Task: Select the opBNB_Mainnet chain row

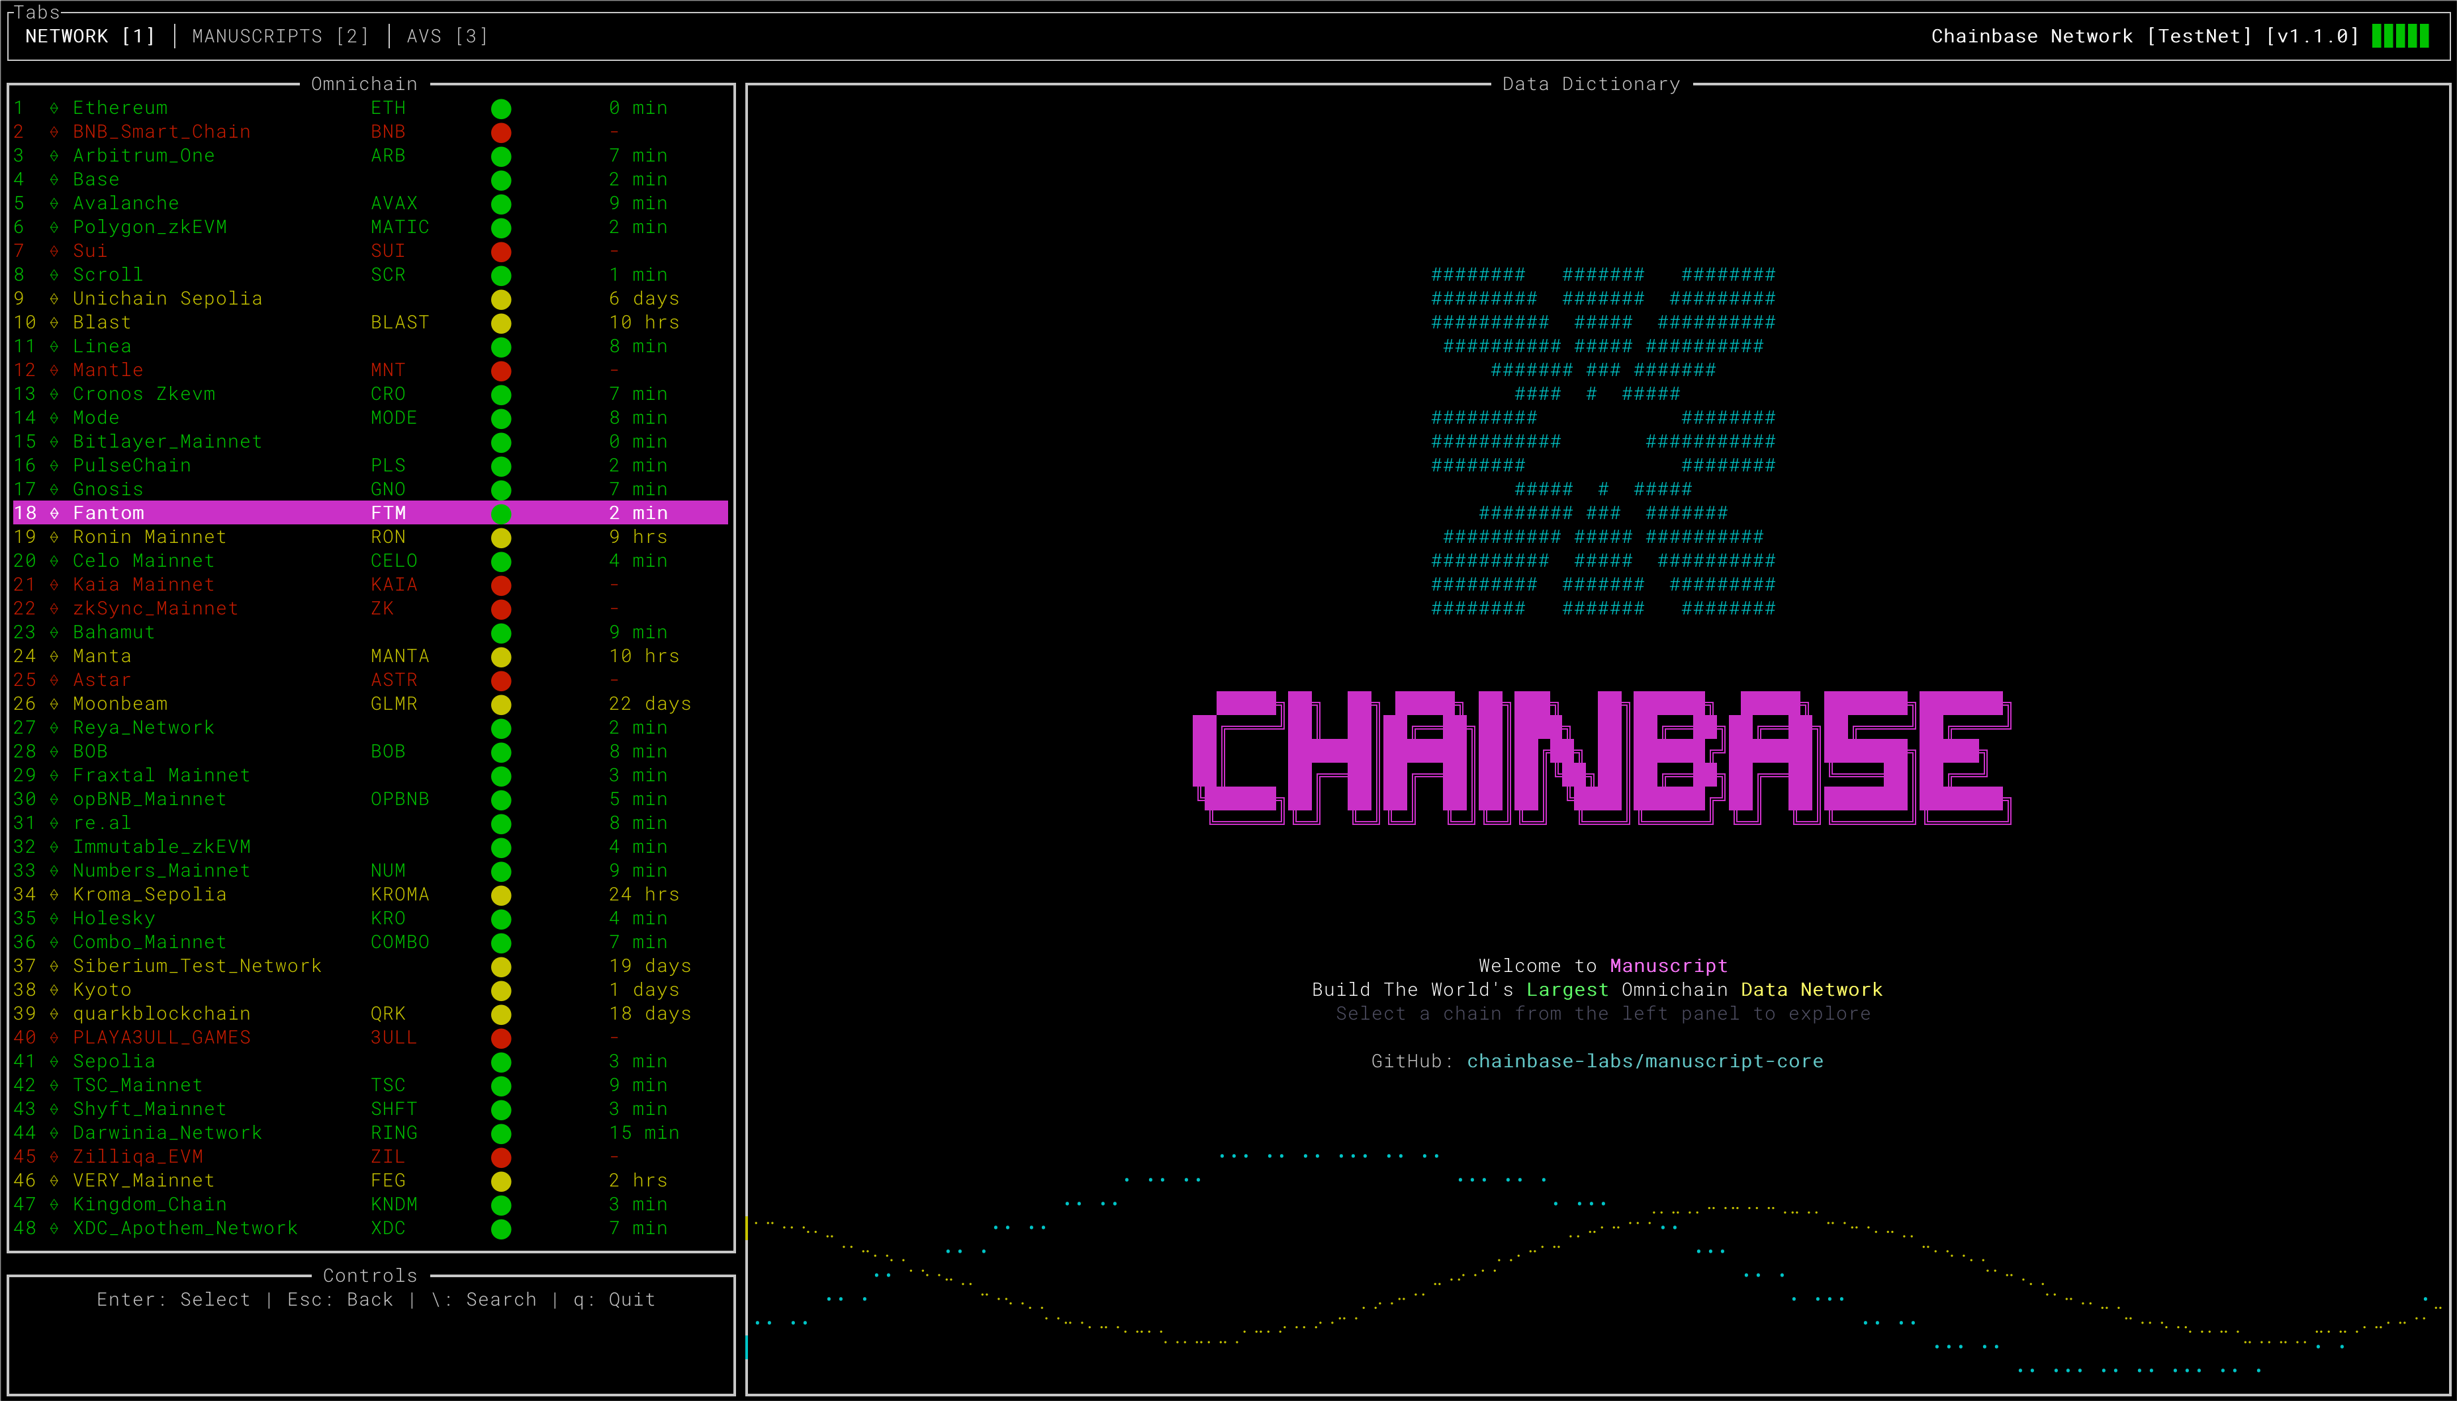Action: tap(370, 800)
